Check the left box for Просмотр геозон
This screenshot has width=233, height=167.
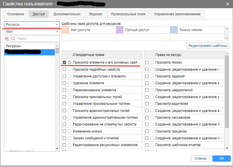coord(147,62)
